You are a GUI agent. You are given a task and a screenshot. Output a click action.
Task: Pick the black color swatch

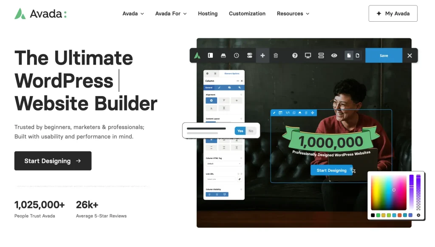point(373,215)
